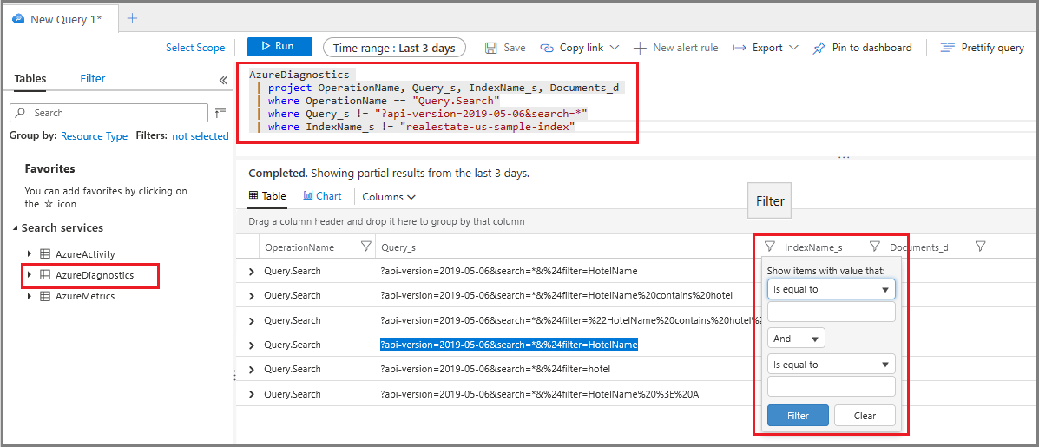Switch to the Chart view tab

322,196
